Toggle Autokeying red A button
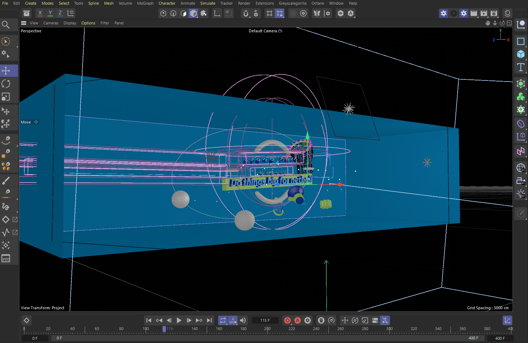This screenshot has width=528, height=343. 298,320
